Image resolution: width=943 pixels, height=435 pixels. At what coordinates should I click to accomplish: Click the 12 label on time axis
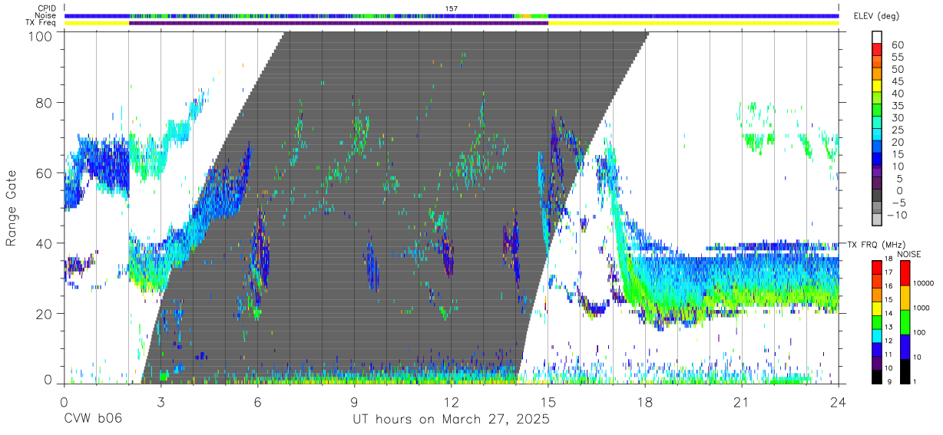(452, 402)
